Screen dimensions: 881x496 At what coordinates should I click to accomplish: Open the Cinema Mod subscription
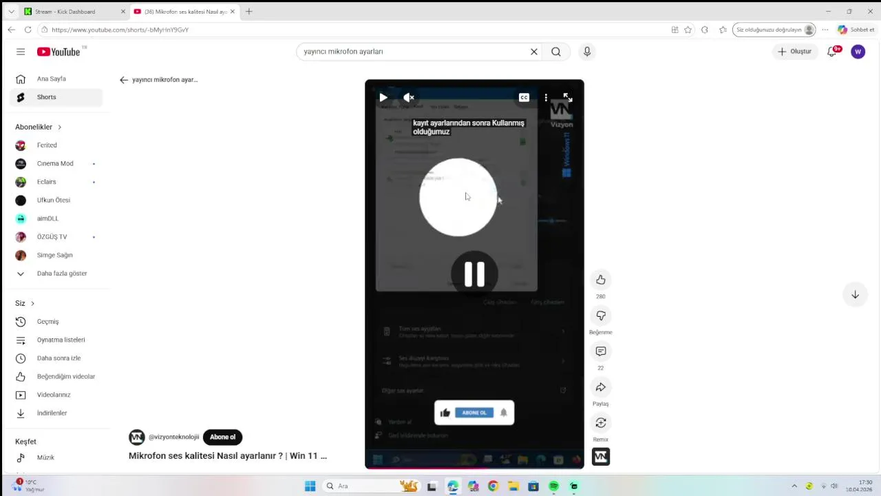click(56, 163)
